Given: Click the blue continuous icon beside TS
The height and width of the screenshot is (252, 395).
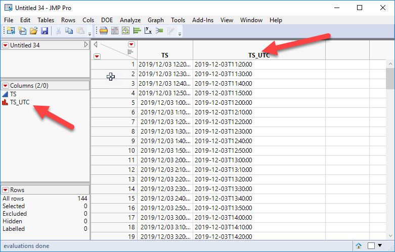Looking at the screenshot, I should pyautogui.click(x=5, y=94).
